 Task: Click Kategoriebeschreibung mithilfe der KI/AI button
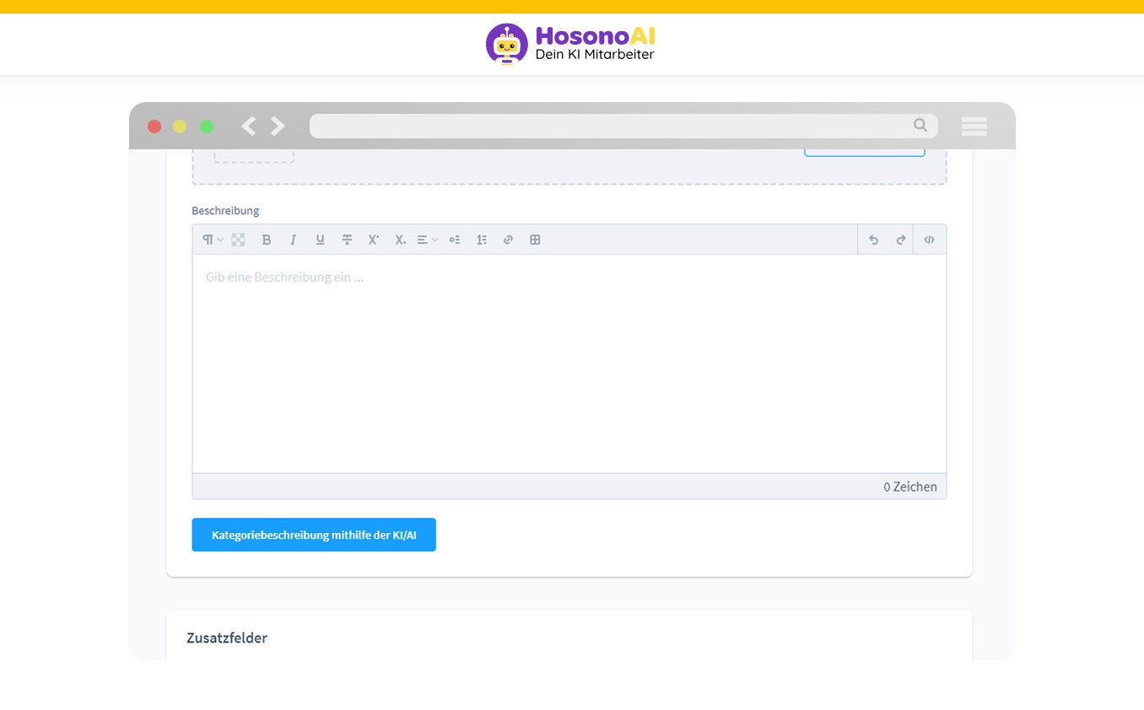point(314,535)
